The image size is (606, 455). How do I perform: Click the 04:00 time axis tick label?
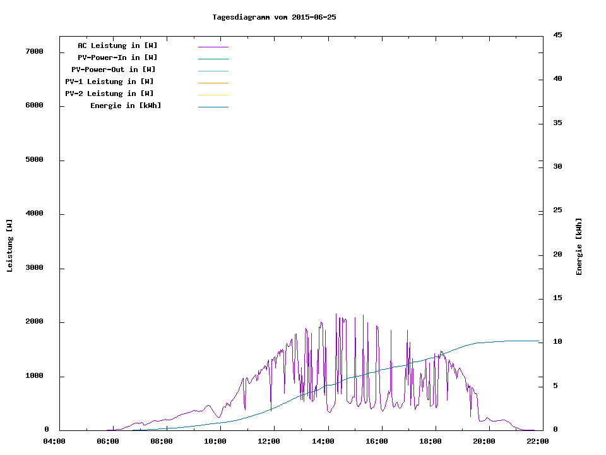click(54, 441)
